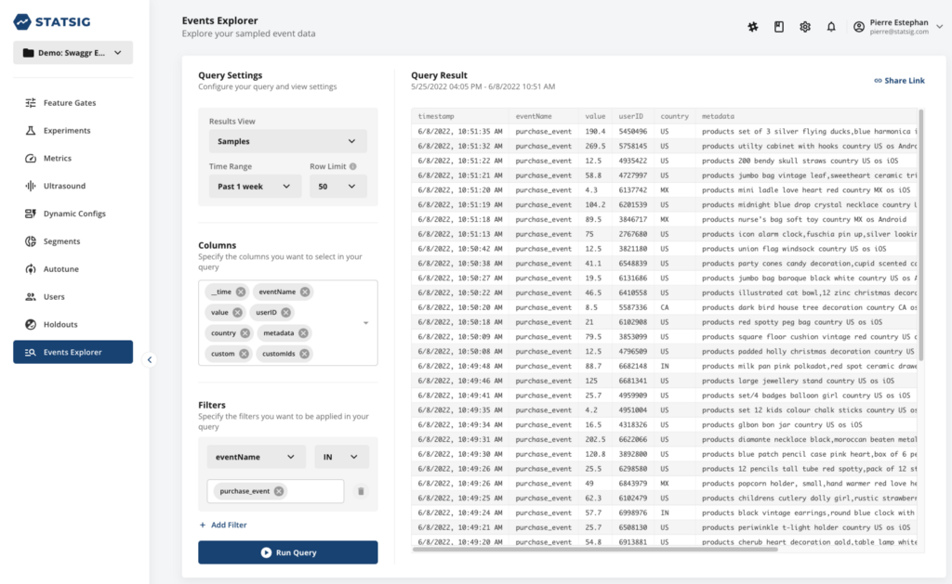Collapse the sidebar with the arrow button
Screen dimensions: 952x584
(150, 359)
